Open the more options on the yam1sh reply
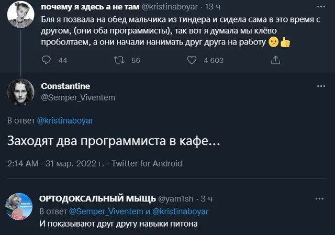 pos(319,198)
